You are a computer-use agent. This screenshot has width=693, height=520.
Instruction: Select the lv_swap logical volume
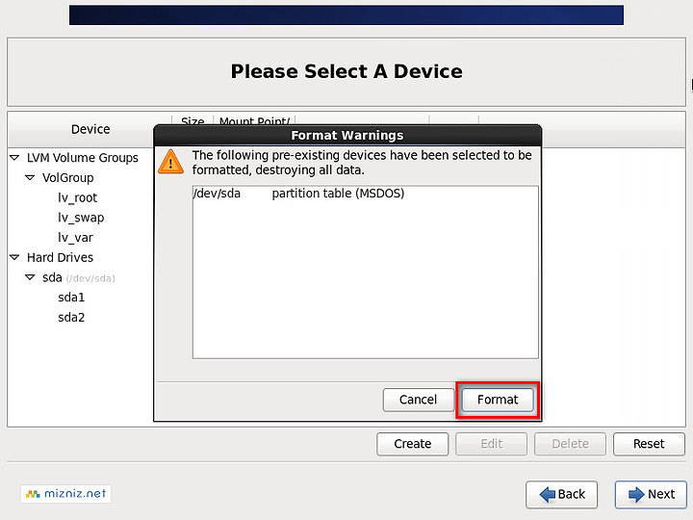pos(81,218)
